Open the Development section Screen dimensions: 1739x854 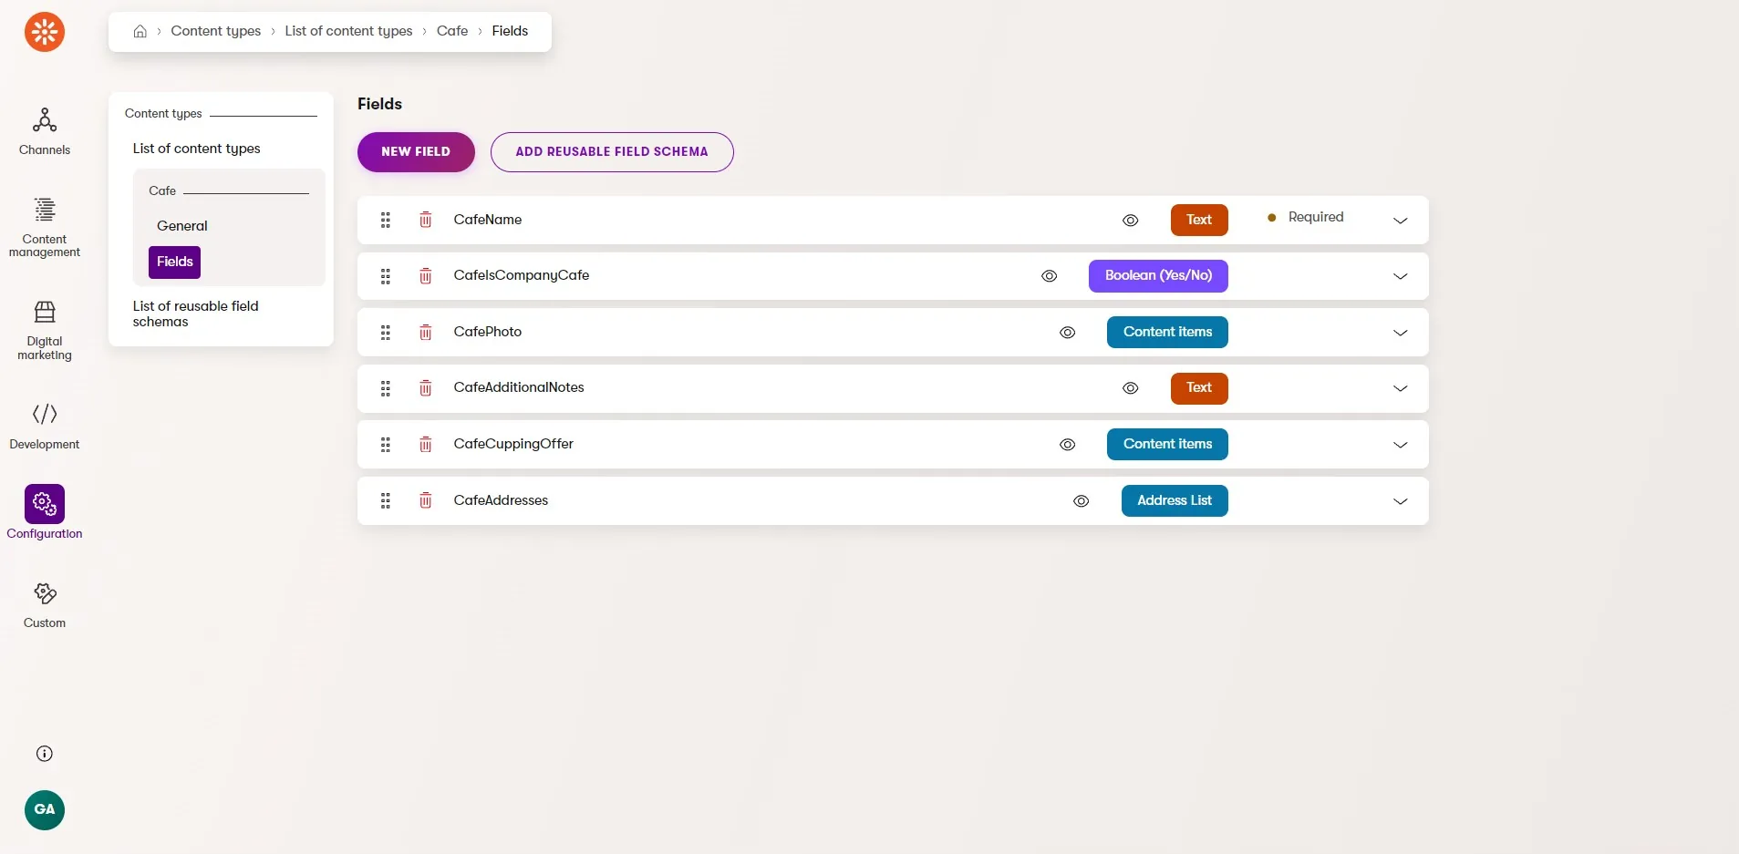coord(45,426)
